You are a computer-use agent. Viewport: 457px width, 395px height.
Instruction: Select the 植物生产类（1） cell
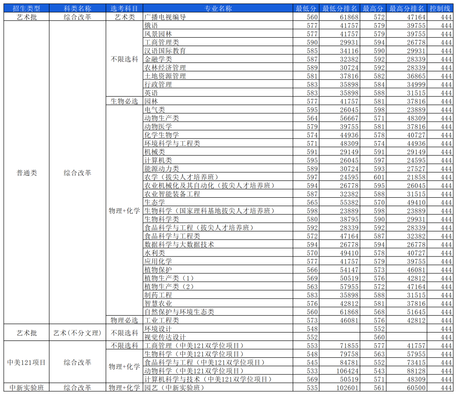click(218, 278)
